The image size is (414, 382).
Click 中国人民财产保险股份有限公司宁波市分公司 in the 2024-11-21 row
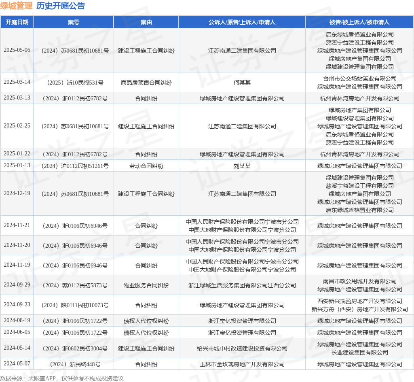242,222
